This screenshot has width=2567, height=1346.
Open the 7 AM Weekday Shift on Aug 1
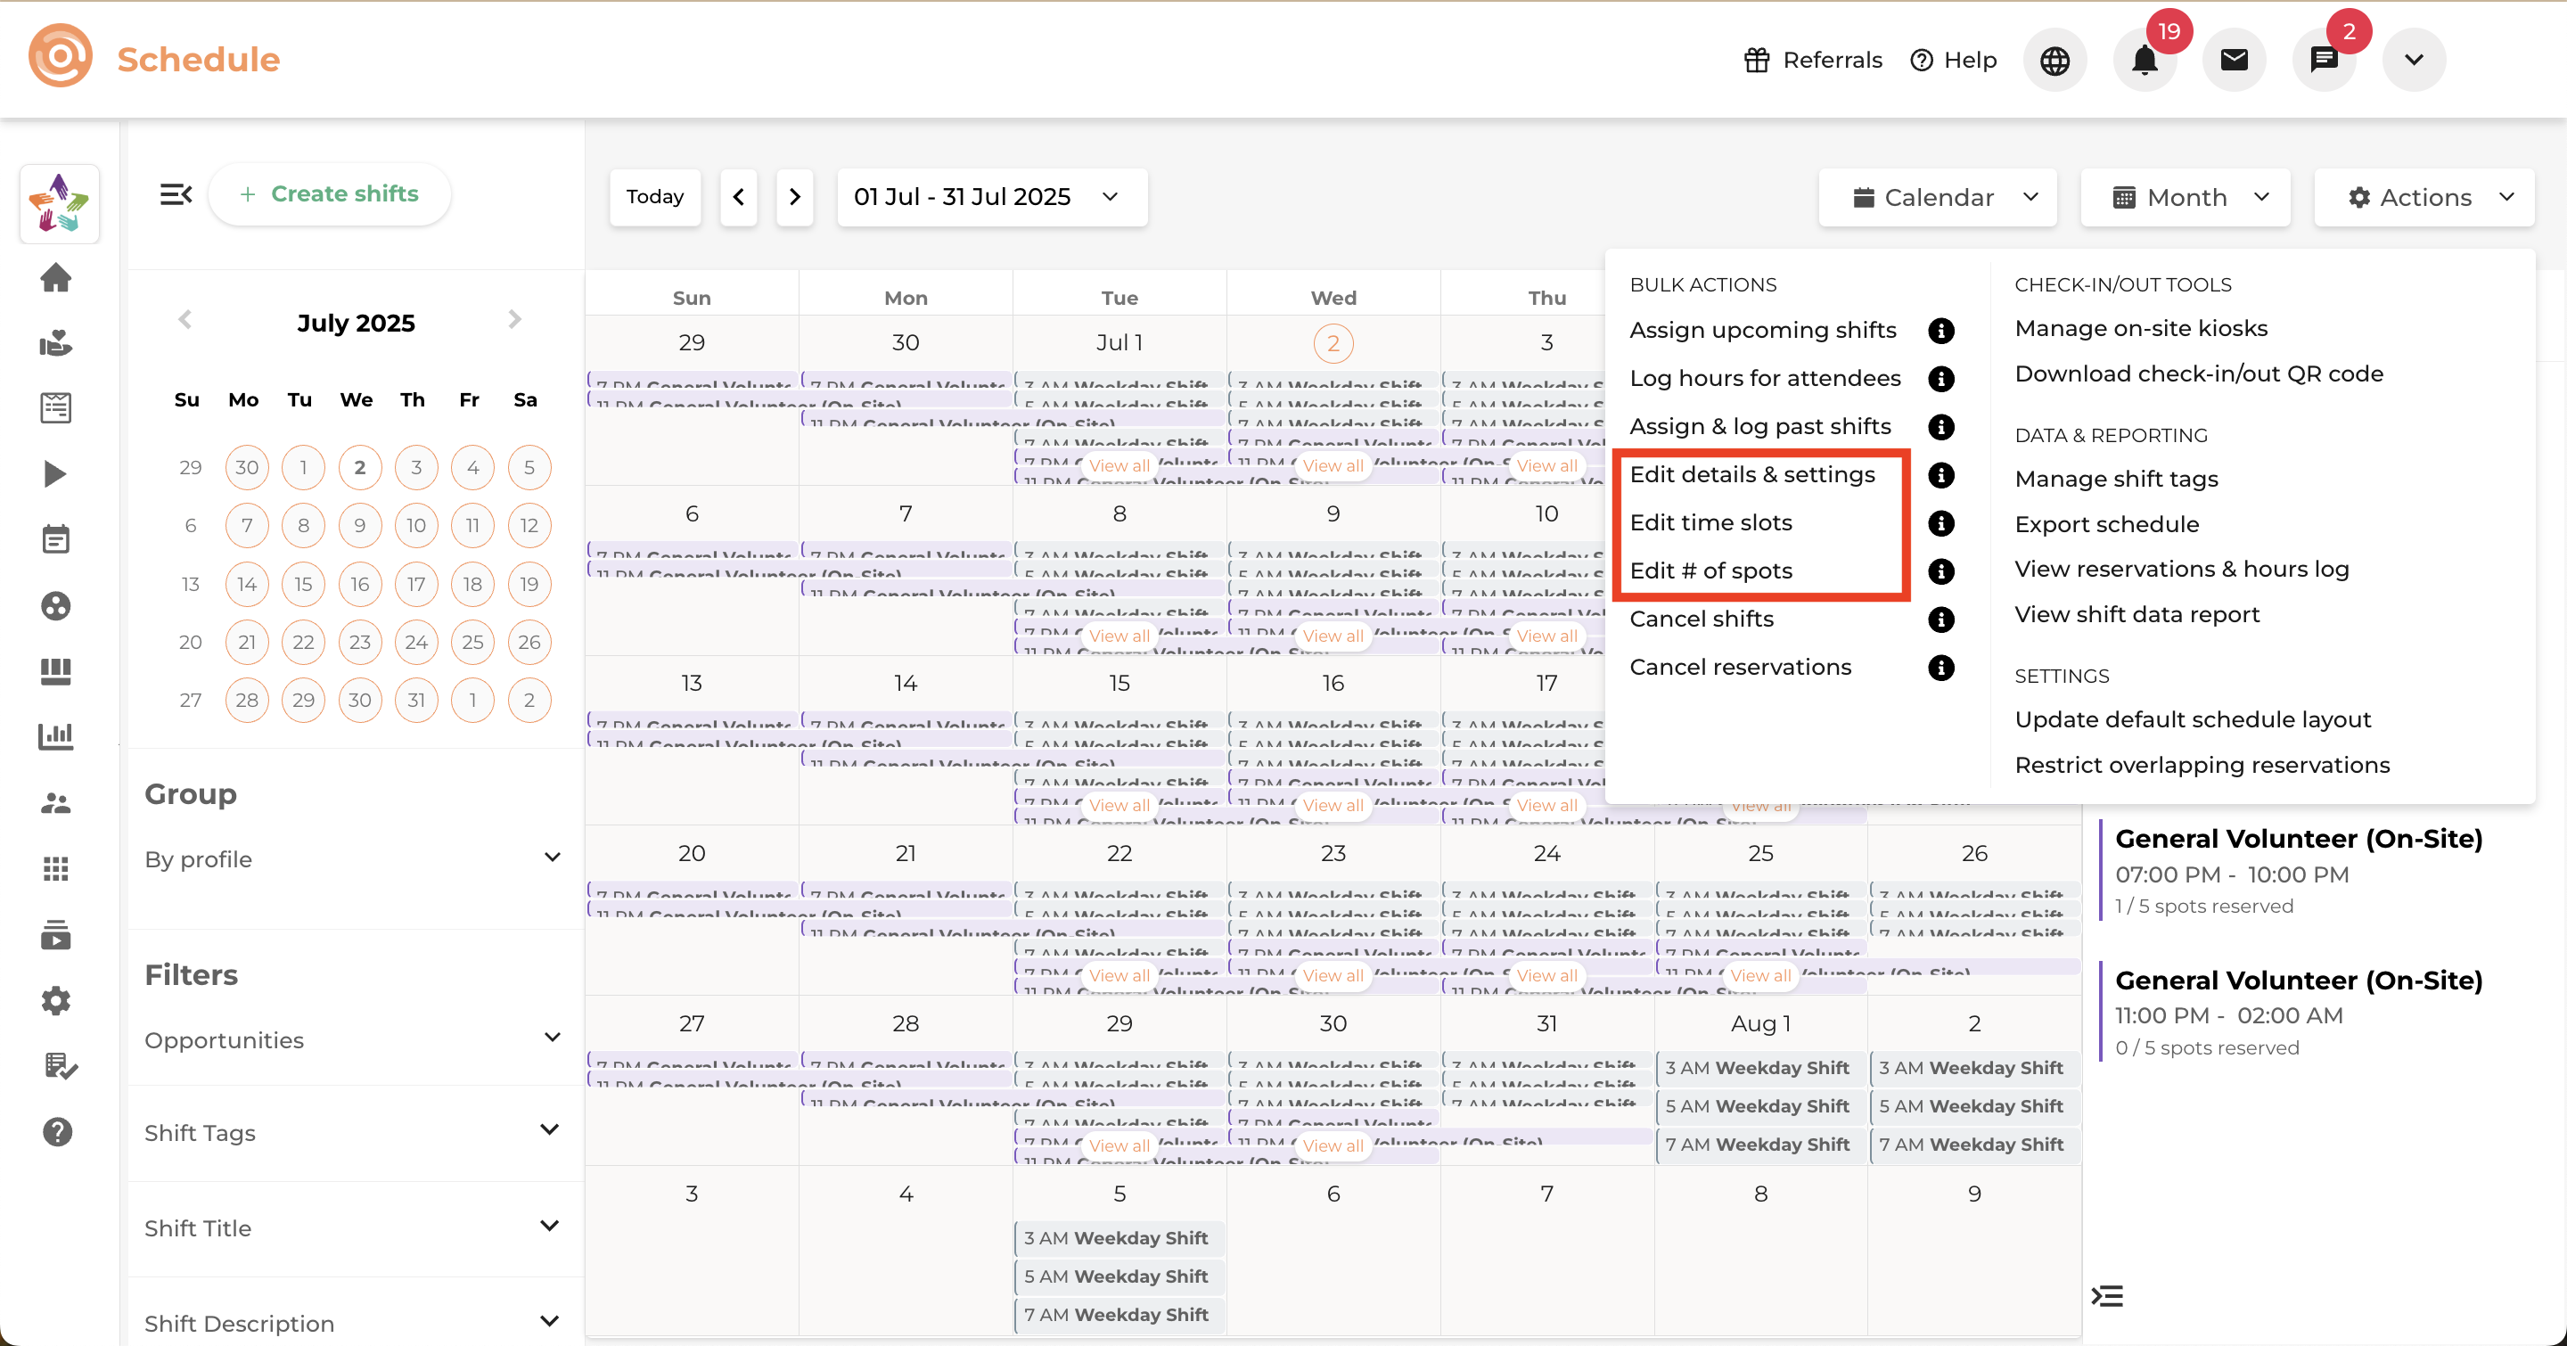tap(1761, 1144)
